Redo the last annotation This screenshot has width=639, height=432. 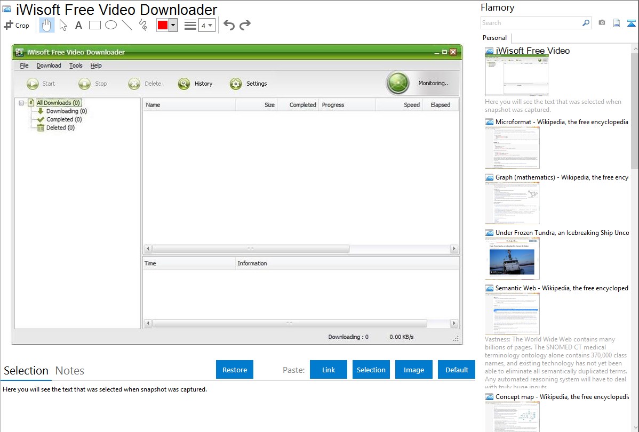click(x=245, y=25)
